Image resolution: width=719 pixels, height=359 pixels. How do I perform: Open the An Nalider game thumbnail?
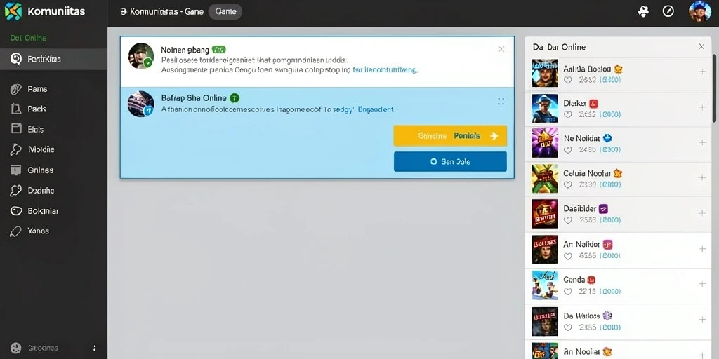tap(545, 249)
